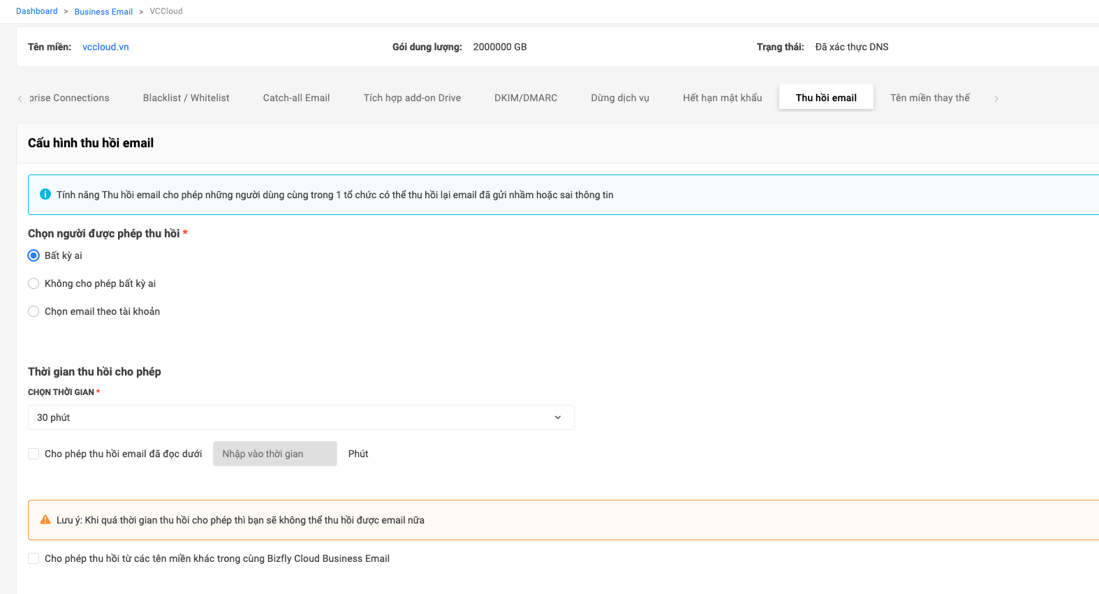The image size is (1099, 594).
Task: Switch to Dừng dịch vụ tab
Action: tap(620, 98)
